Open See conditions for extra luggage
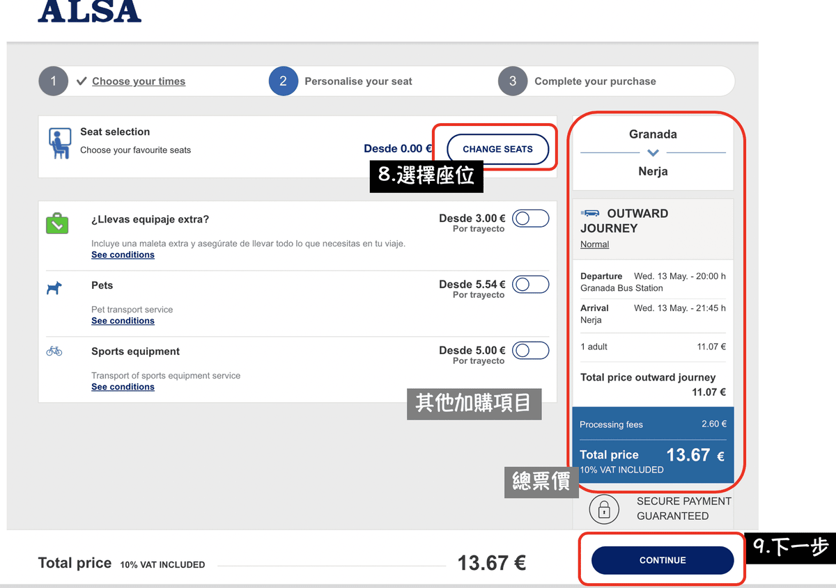Image resolution: width=836 pixels, height=588 pixels. [x=123, y=255]
